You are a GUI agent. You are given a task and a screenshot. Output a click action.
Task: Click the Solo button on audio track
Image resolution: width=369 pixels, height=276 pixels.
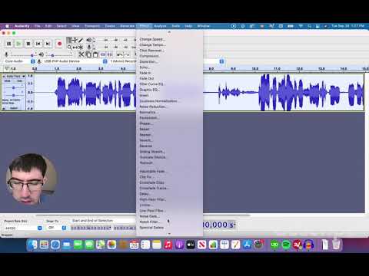click(19, 81)
